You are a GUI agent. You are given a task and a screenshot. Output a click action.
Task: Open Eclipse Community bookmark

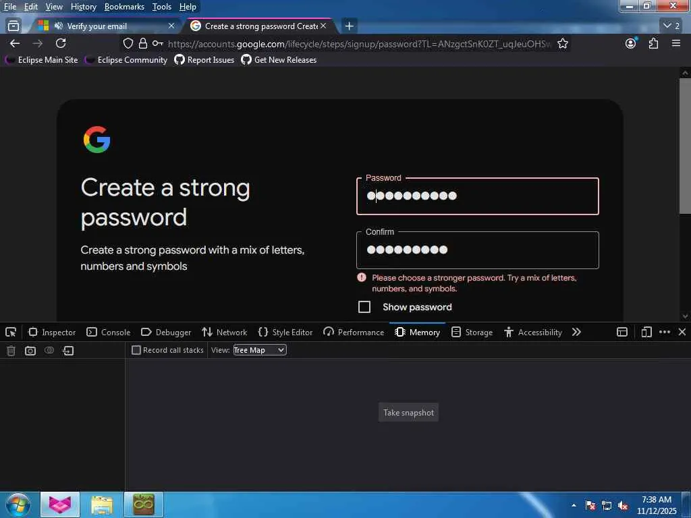[x=126, y=59]
